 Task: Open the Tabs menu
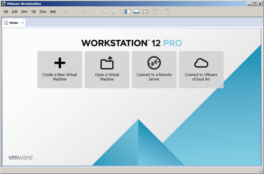pyautogui.click(x=43, y=12)
